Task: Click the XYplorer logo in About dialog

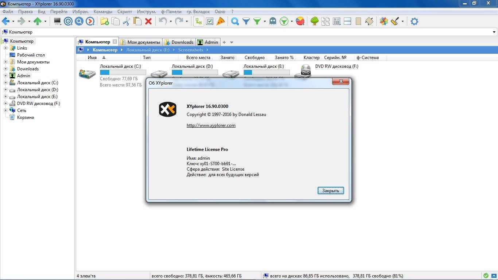Action: 168,109
